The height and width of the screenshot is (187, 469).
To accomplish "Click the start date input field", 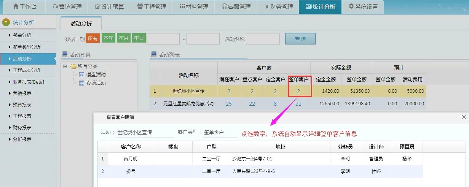I will pyautogui.click(x=163, y=39).
